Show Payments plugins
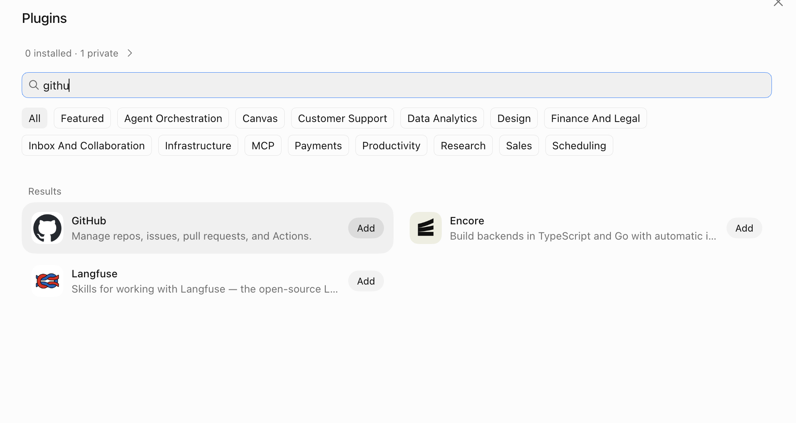 [318, 146]
